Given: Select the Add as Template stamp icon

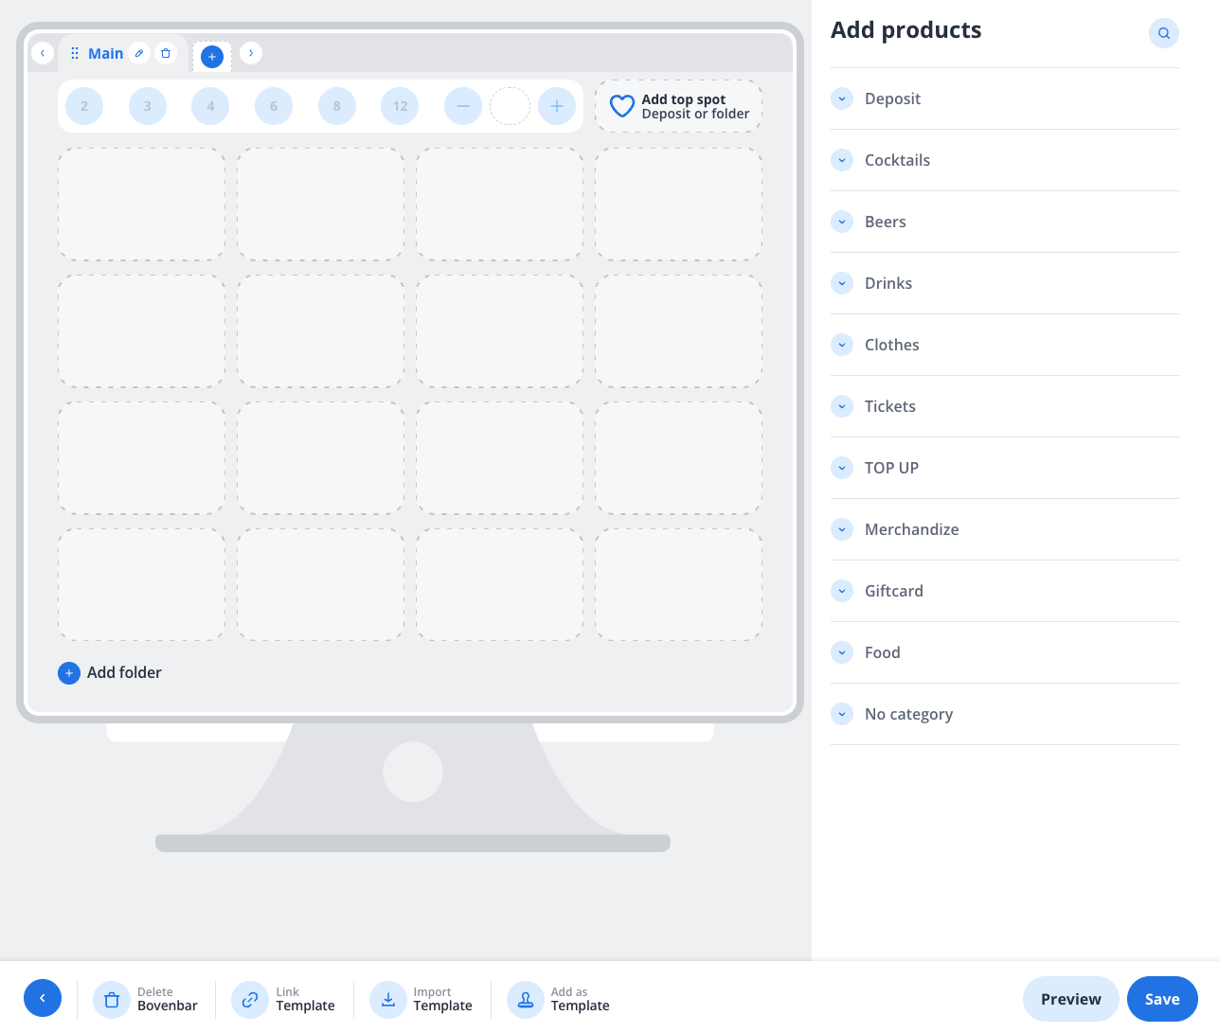Looking at the screenshot, I should 526,999.
